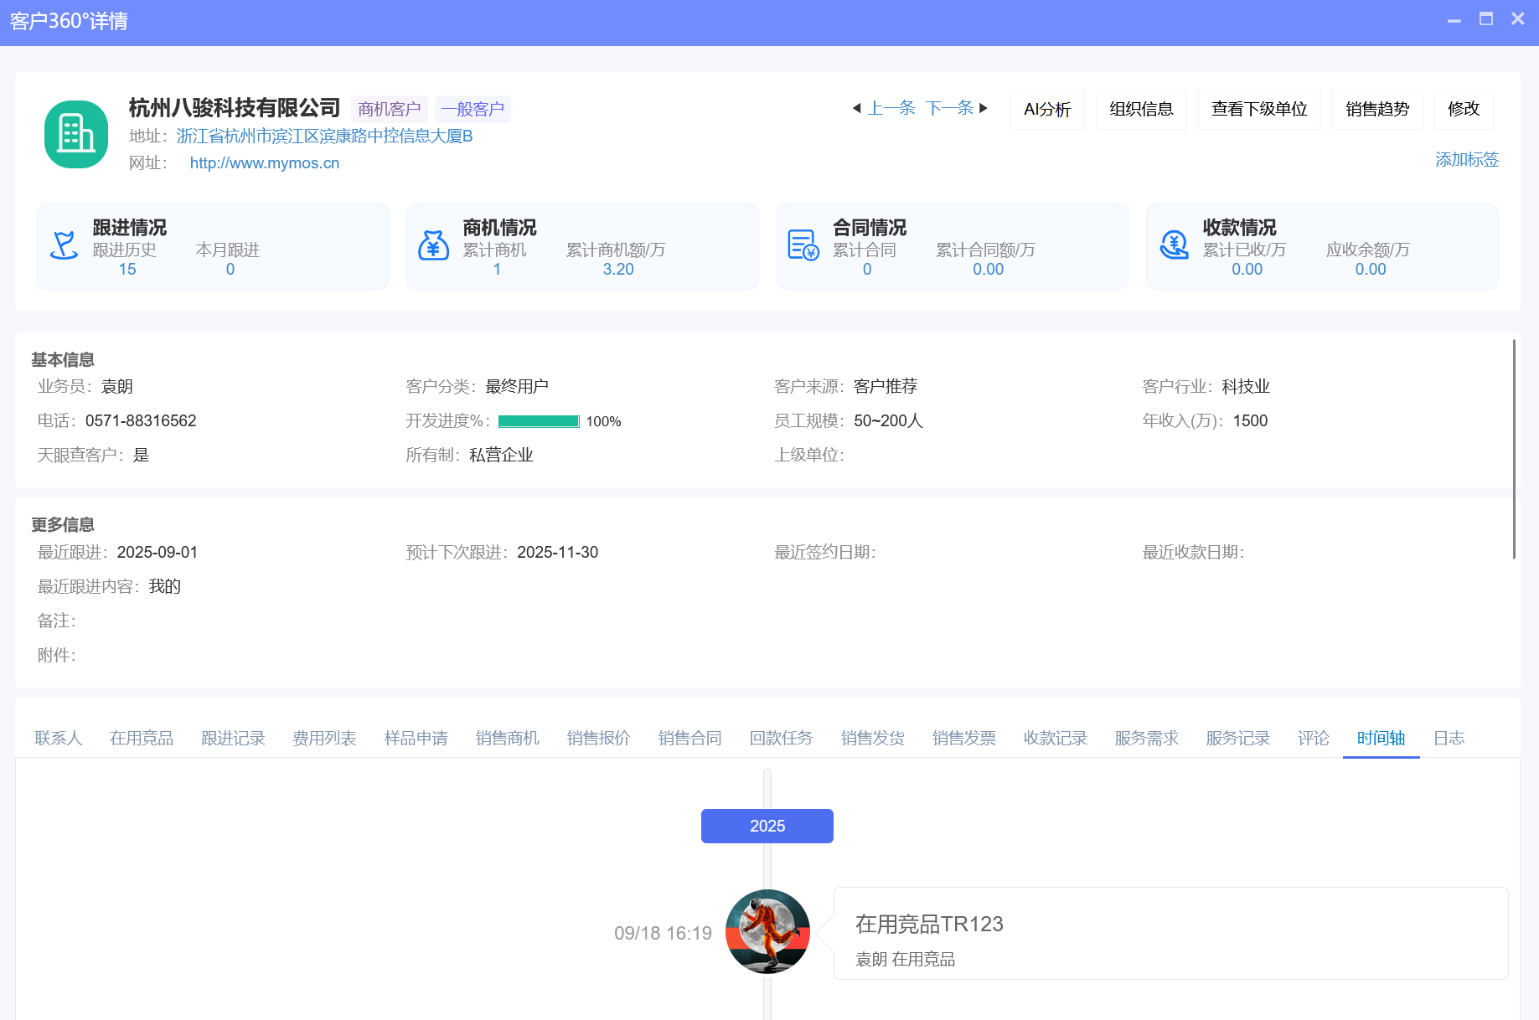1539x1020 pixels.
Task: Click the 添加标签 add tag link
Action: (1466, 159)
